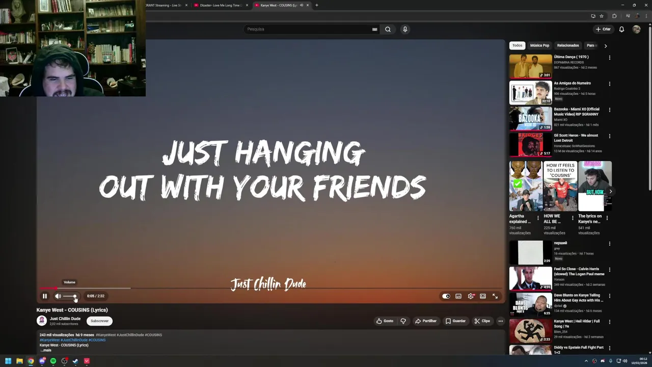The width and height of the screenshot is (652, 367).
Task: Subscribe to Just Chillin Dude channel
Action: point(99,321)
